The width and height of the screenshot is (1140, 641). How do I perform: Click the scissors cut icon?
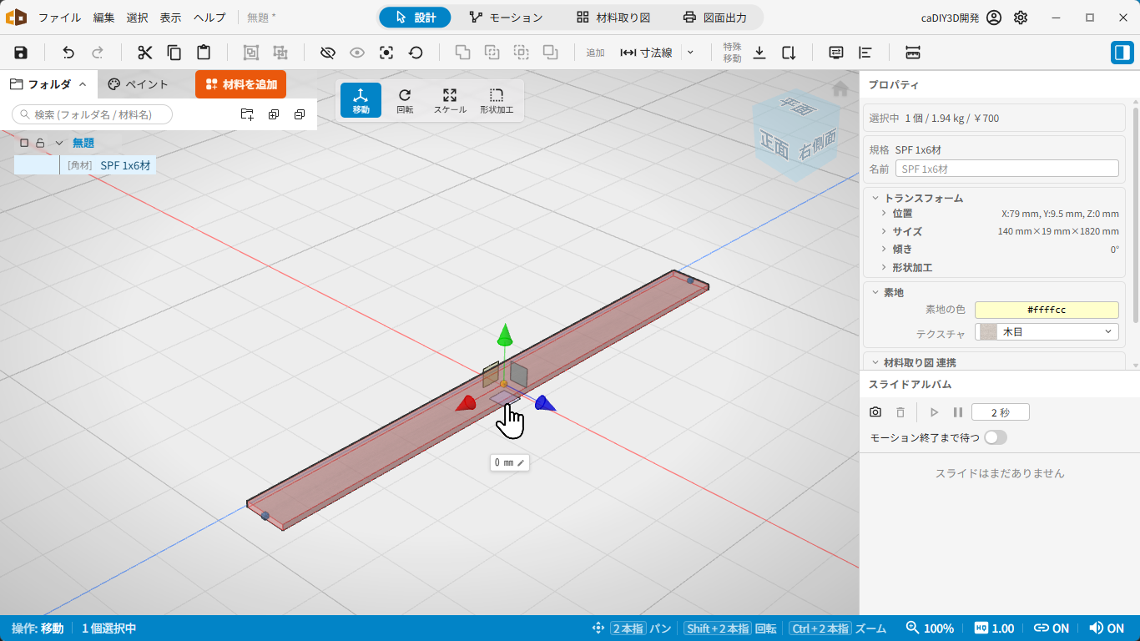click(x=145, y=53)
